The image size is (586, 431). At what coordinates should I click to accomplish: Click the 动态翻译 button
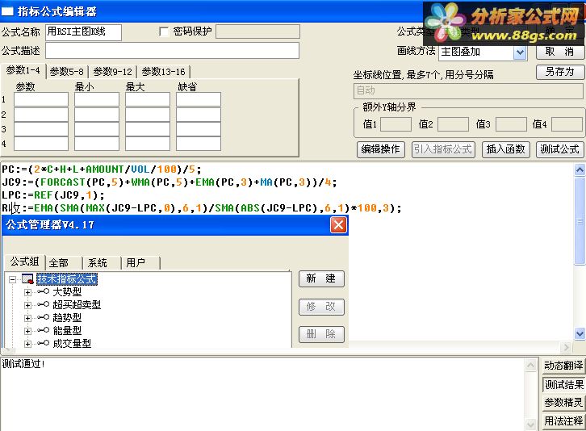click(x=563, y=366)
